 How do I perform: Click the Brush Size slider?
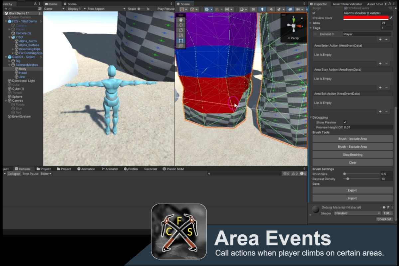click(x=361, y=174)
